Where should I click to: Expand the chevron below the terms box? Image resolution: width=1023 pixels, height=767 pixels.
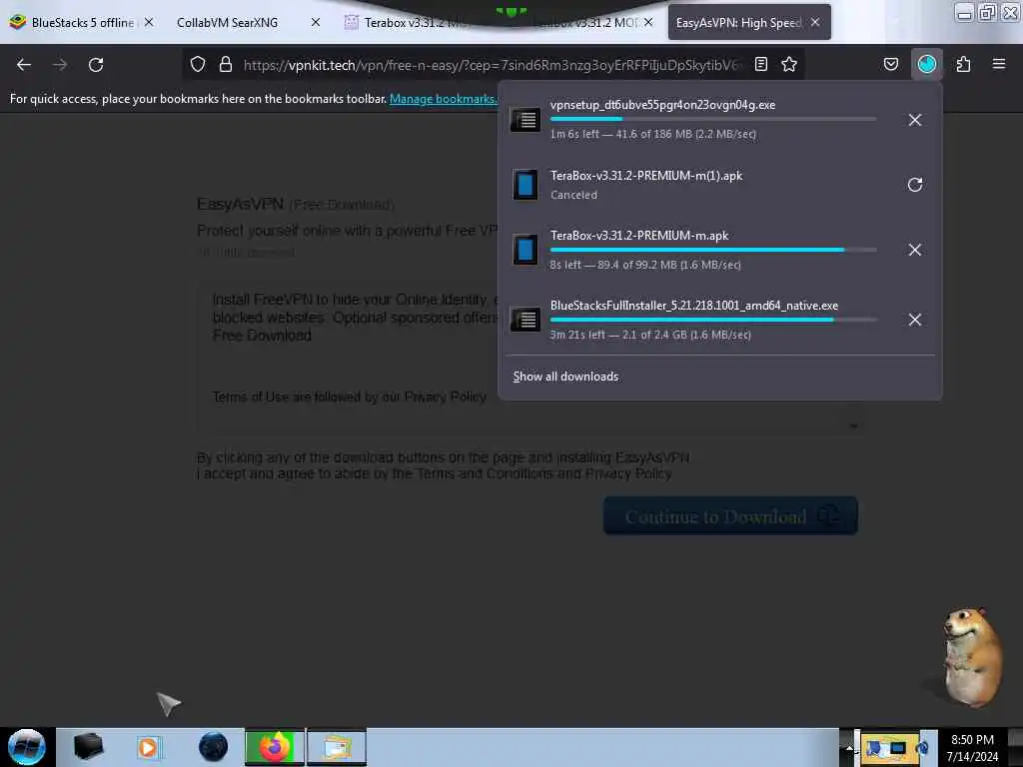tap(853, 425)
